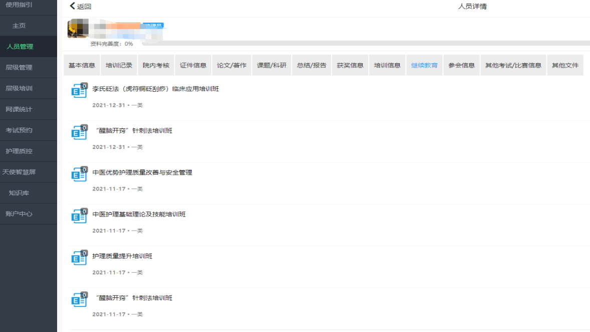Click document icon for 护理质量提升培训班
The image size is (590, 332).
pyautogui.click(x=79, y=258)
